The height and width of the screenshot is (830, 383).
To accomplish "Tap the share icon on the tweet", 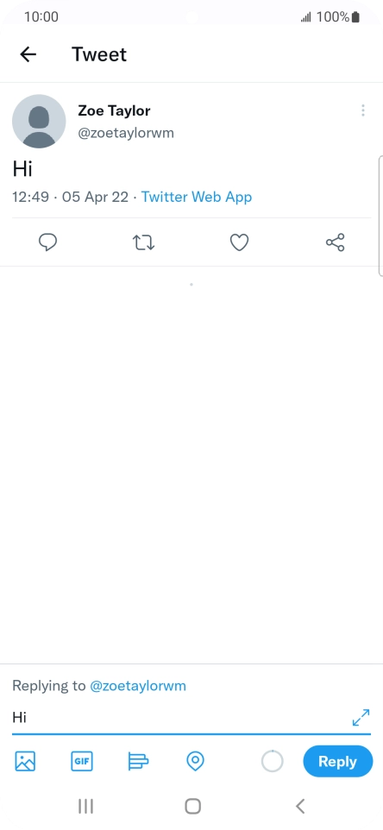I will [335, 242].
